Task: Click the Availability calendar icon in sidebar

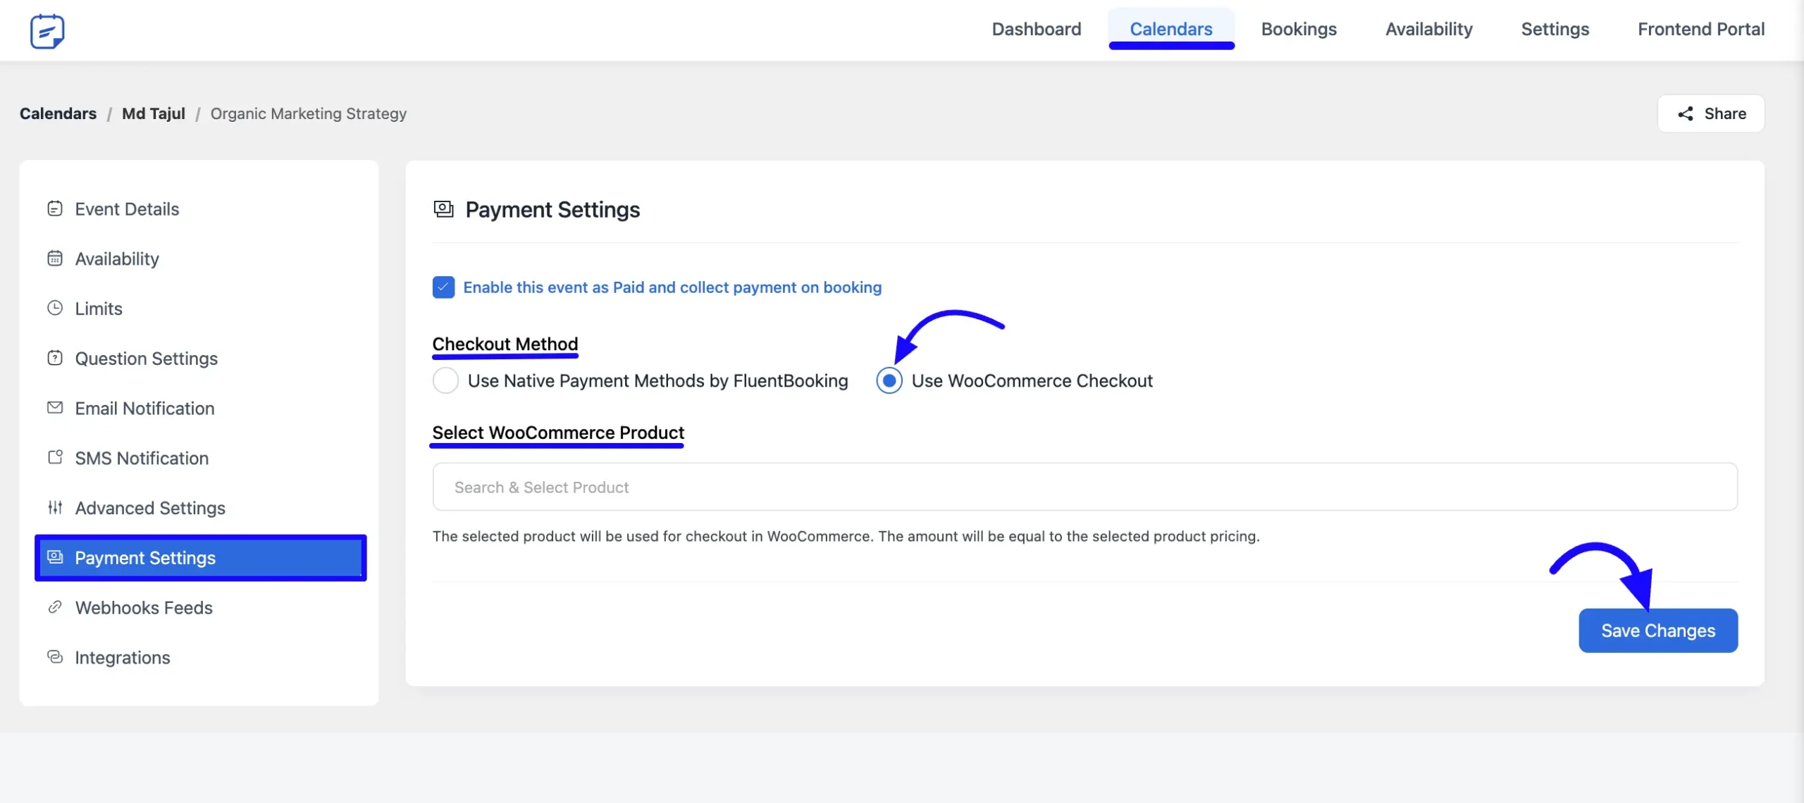Action: (x=55, y=259)
